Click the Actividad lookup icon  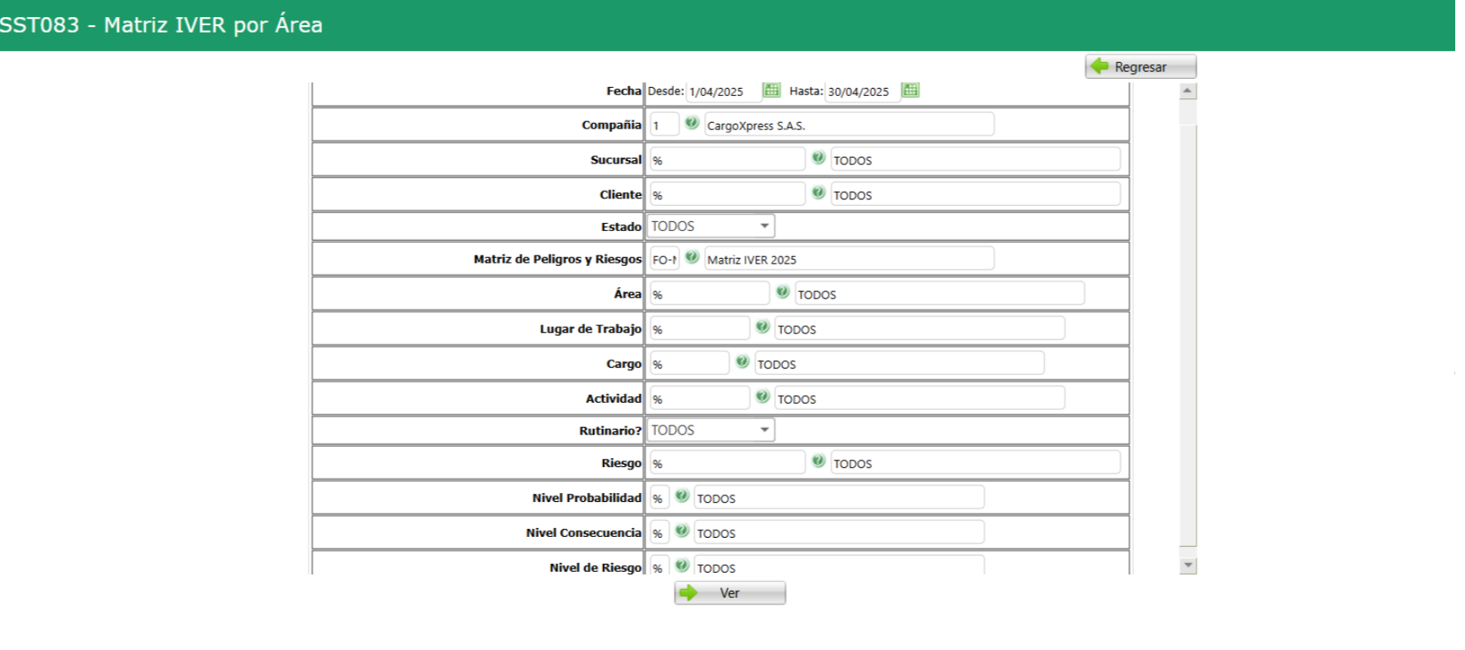pos(762,397)
